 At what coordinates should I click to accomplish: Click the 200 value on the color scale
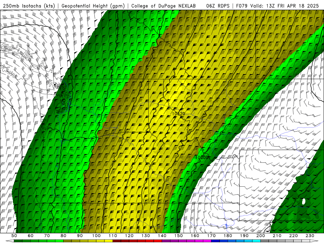[x=260, y=236]
